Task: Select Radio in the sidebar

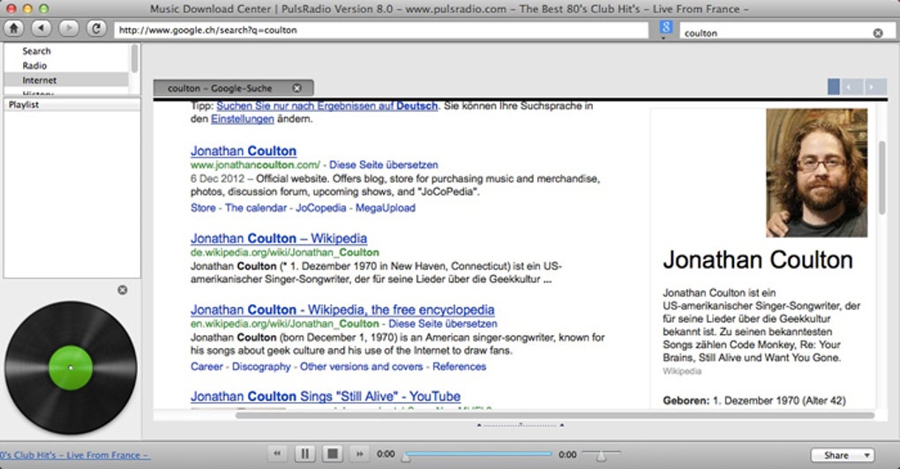Action: coord(34,65)
